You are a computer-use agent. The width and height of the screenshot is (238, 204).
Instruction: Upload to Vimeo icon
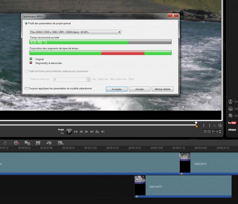pos(232,129)
